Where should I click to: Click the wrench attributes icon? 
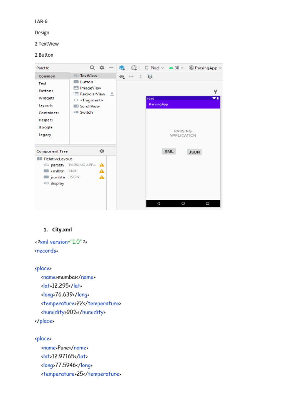[x=215, y=91]
